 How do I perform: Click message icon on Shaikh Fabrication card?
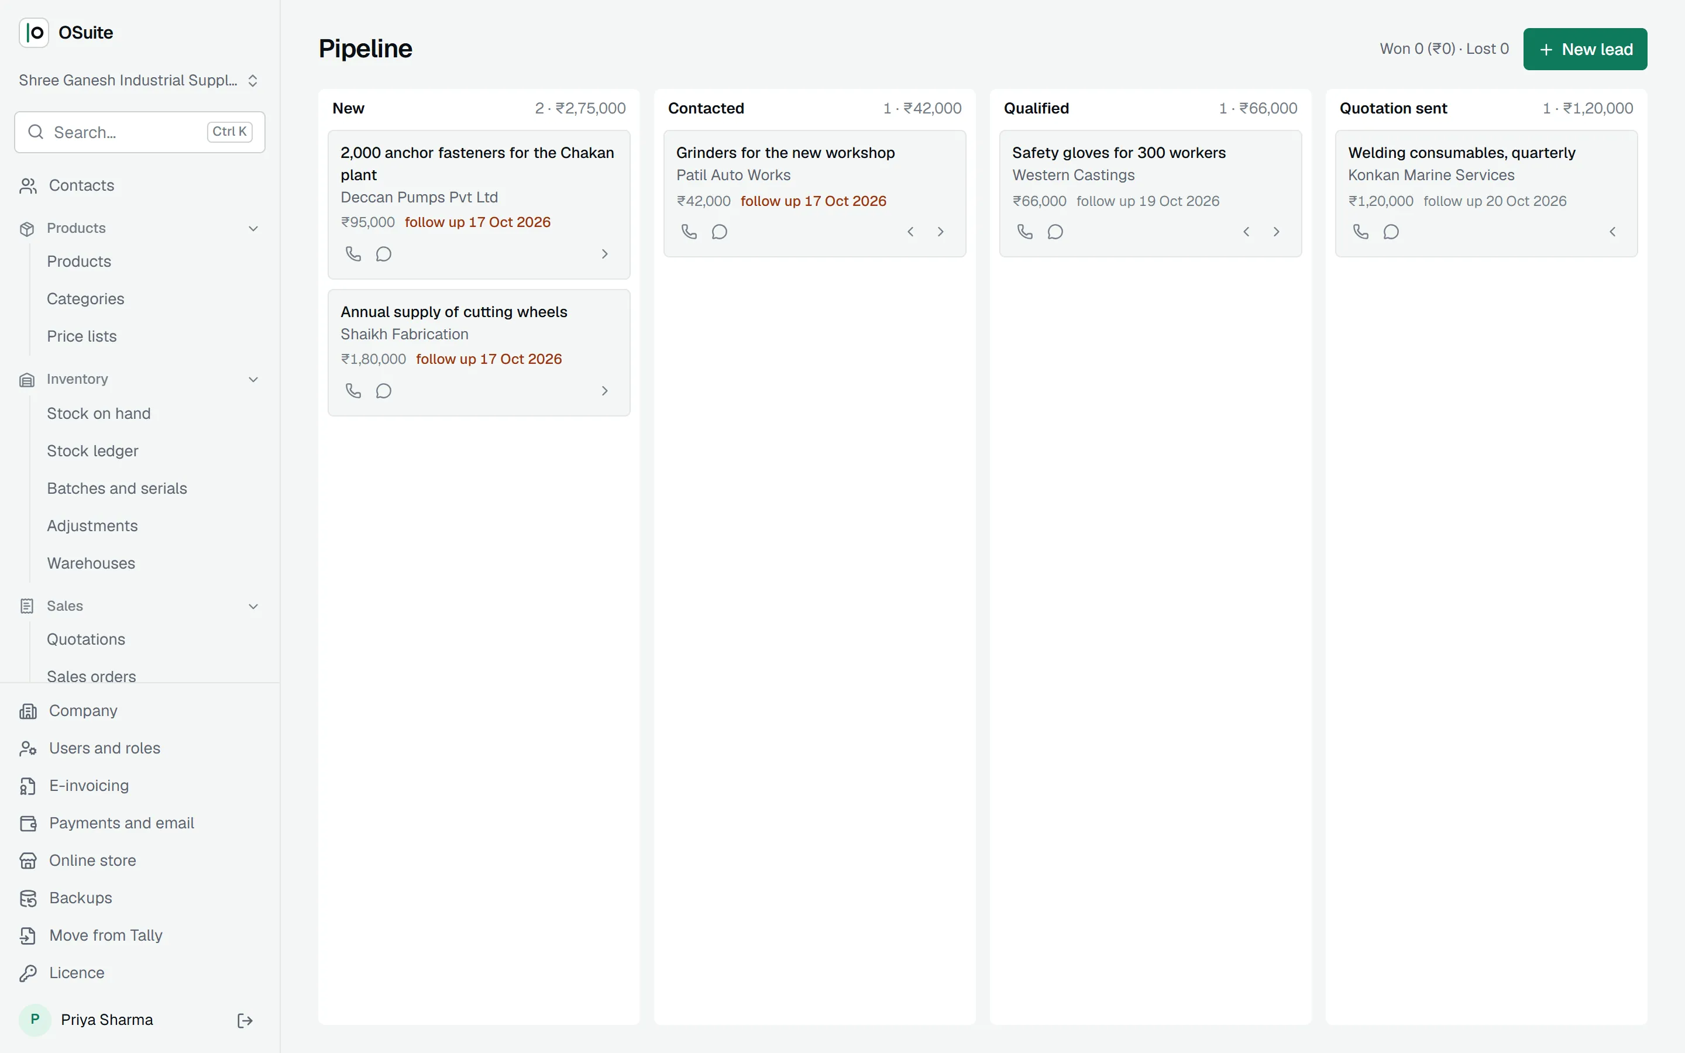384,391
